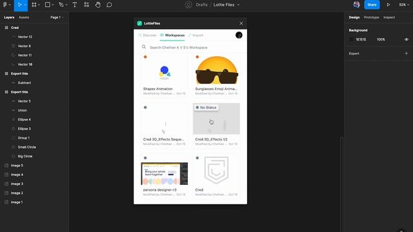Click status dot on Cred 3D_Effects Seque card
The height and width of the screenshot is (232, 413).
coord(145,108)
